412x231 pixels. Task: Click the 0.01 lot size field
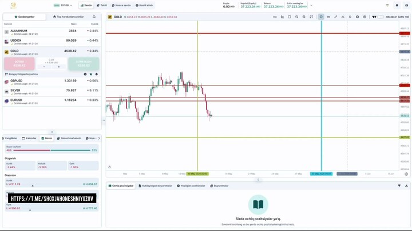click(x=51, y=60)
